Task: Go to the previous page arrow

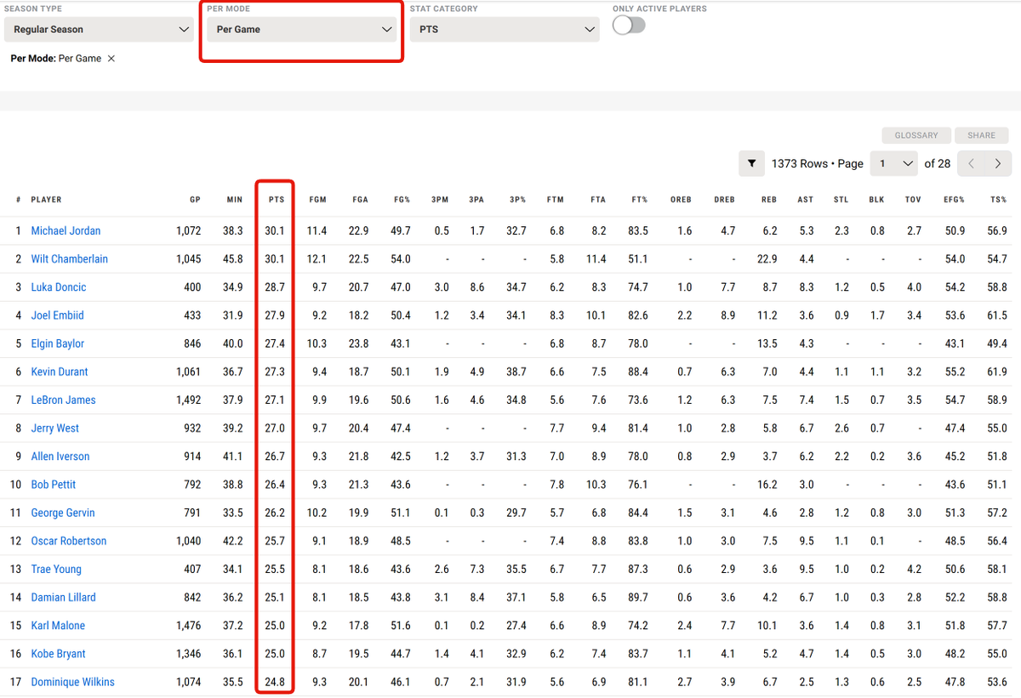Action: pyautogui.click(x=971, y=163)
